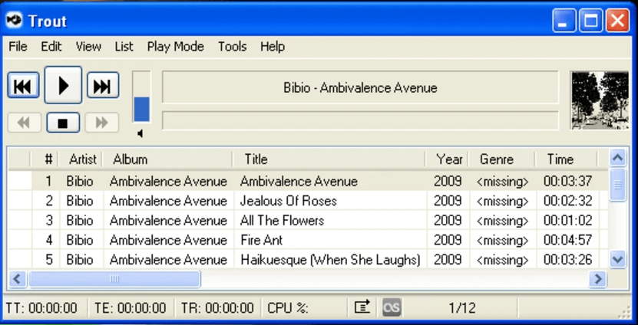Click the 1/12 track counter
The height and width of the screenshot is (325, 638).
[462, 308]
